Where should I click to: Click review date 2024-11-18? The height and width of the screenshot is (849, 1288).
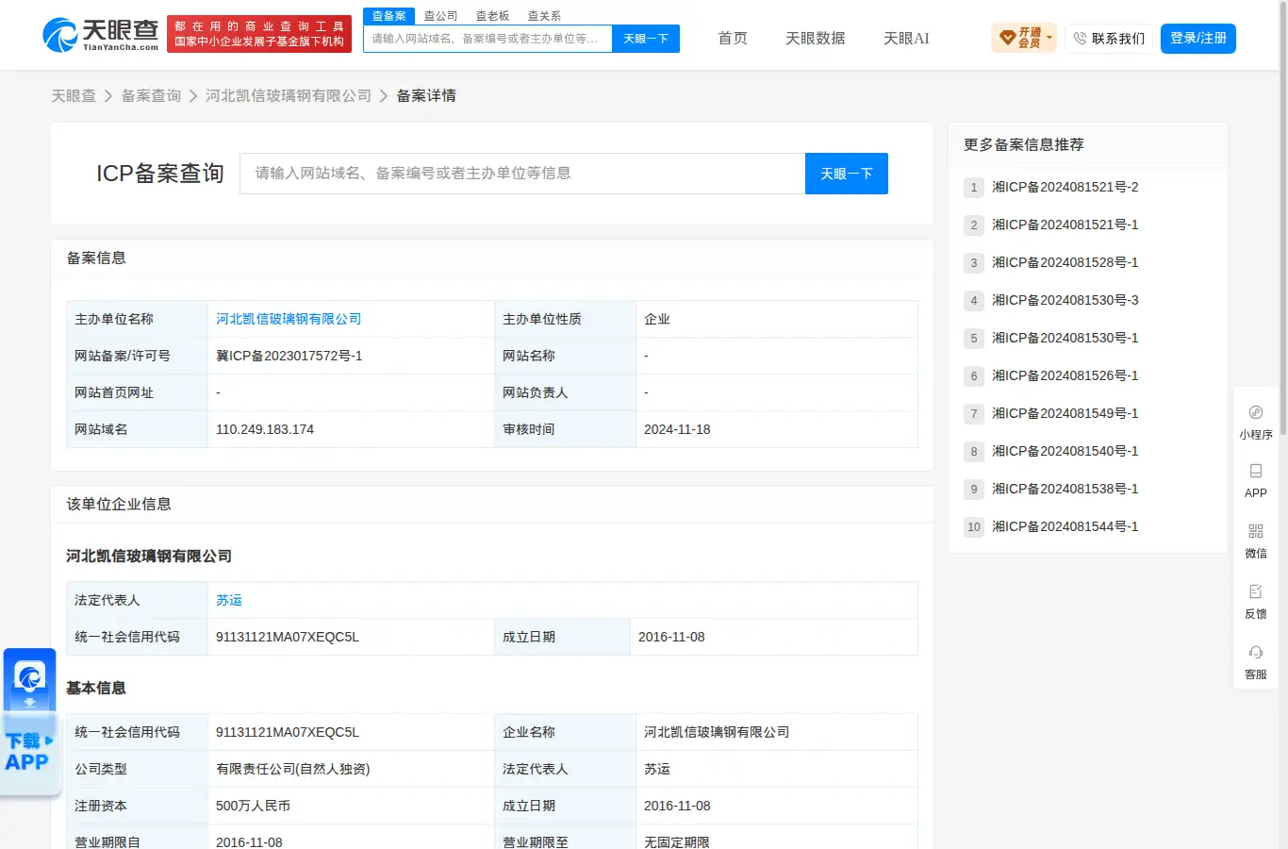(x=677, y=429)
